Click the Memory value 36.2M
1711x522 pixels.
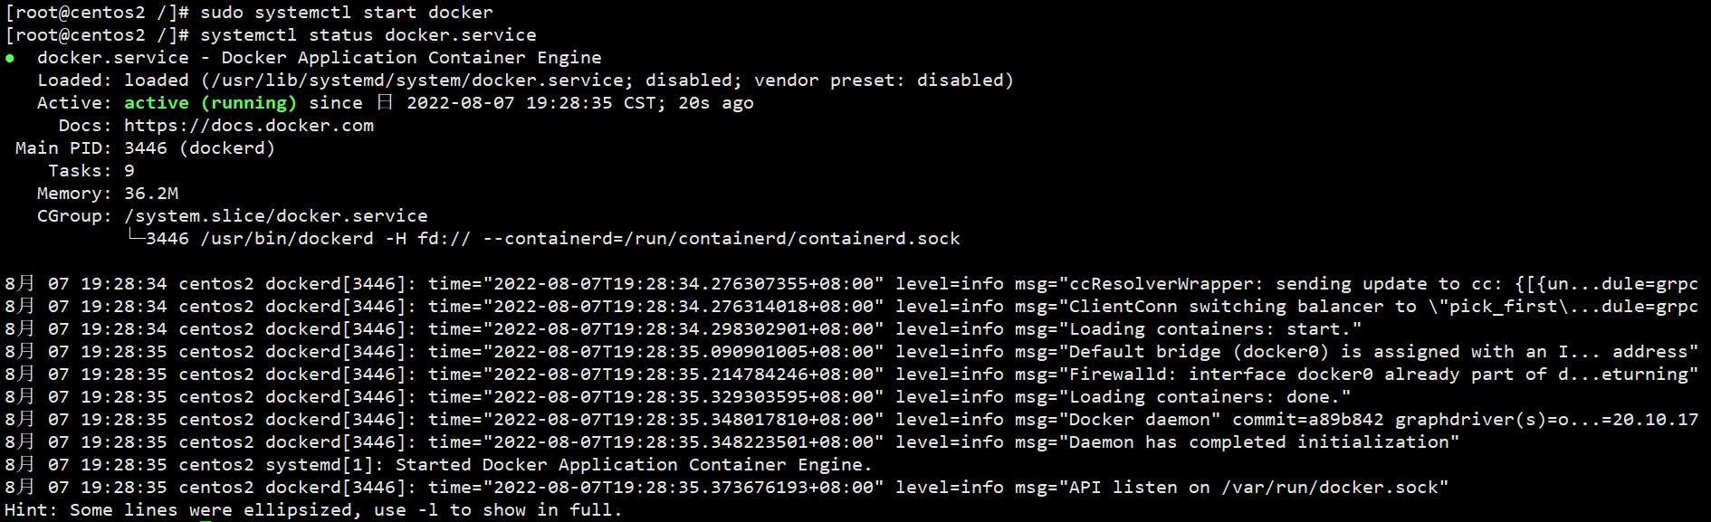[151, 194]
